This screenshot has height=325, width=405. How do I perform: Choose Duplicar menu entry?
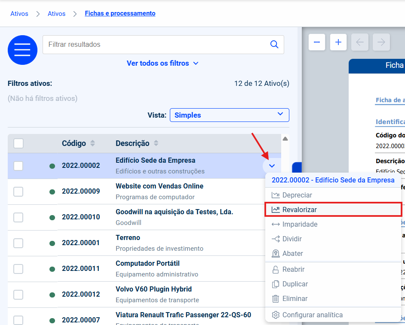tap(333, 284)
